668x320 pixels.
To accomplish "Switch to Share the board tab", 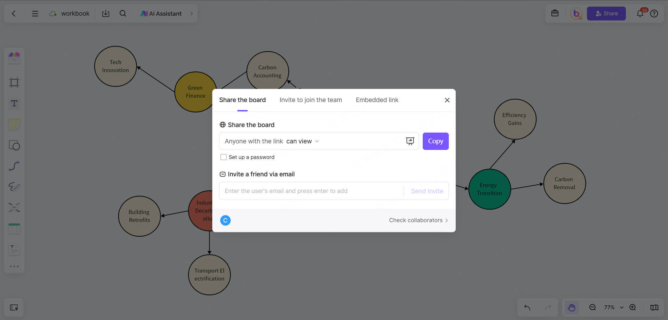I will 242,100.
